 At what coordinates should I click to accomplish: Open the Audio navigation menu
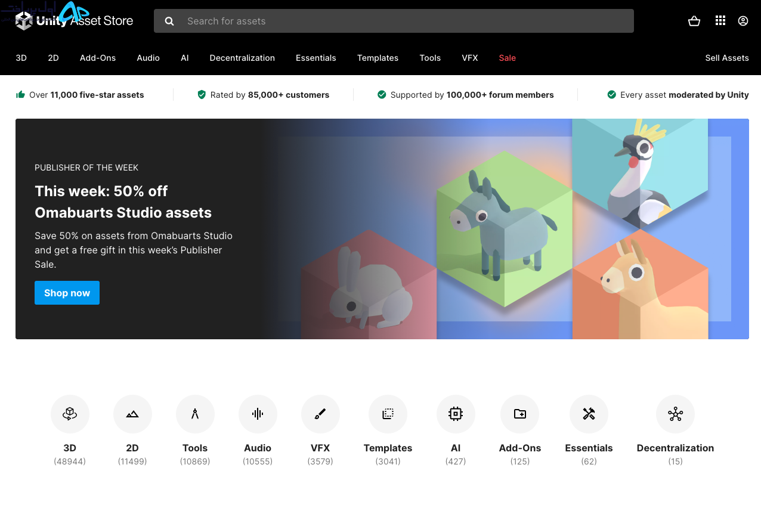148,58
